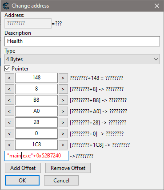
Task: Decrease the 1C8 offset with left arrow
Action: pyautogui.click(x=9, y=145)
